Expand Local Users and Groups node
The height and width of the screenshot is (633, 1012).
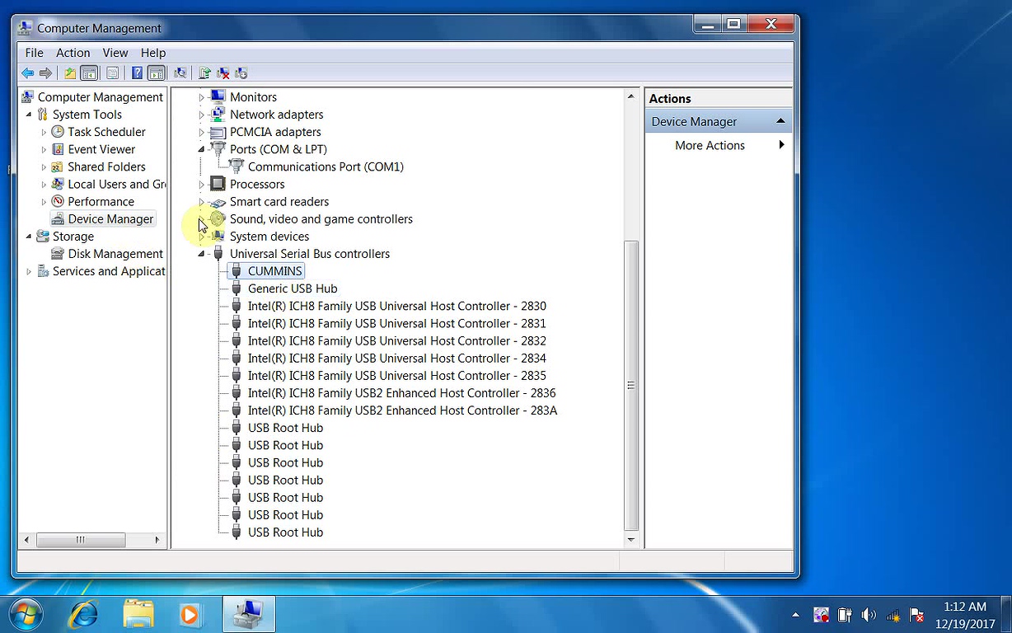pyautogui.click(x=44, y=185)
